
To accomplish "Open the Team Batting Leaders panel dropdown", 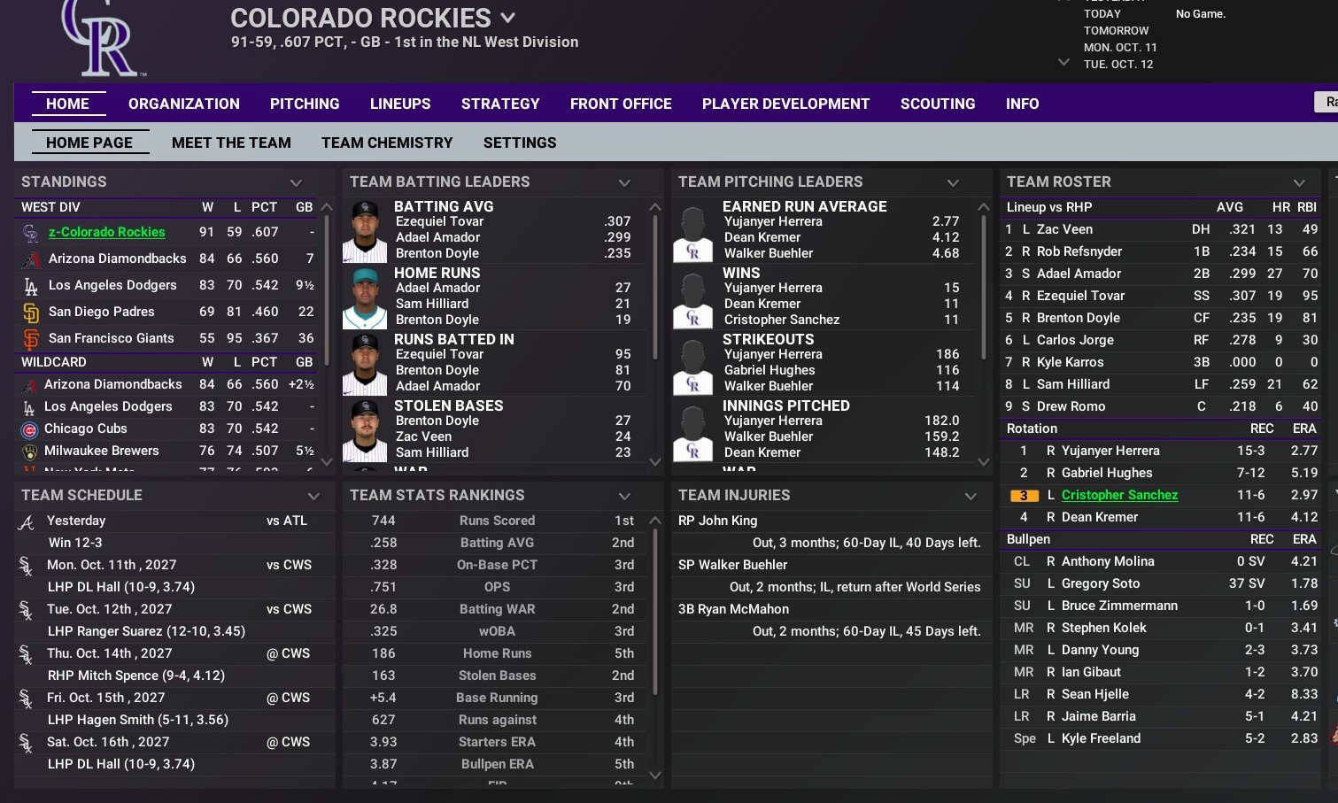I will (x=624, y=182).
